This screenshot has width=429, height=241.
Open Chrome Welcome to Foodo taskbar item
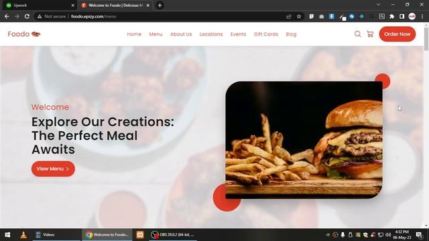(x=107, y=235)
